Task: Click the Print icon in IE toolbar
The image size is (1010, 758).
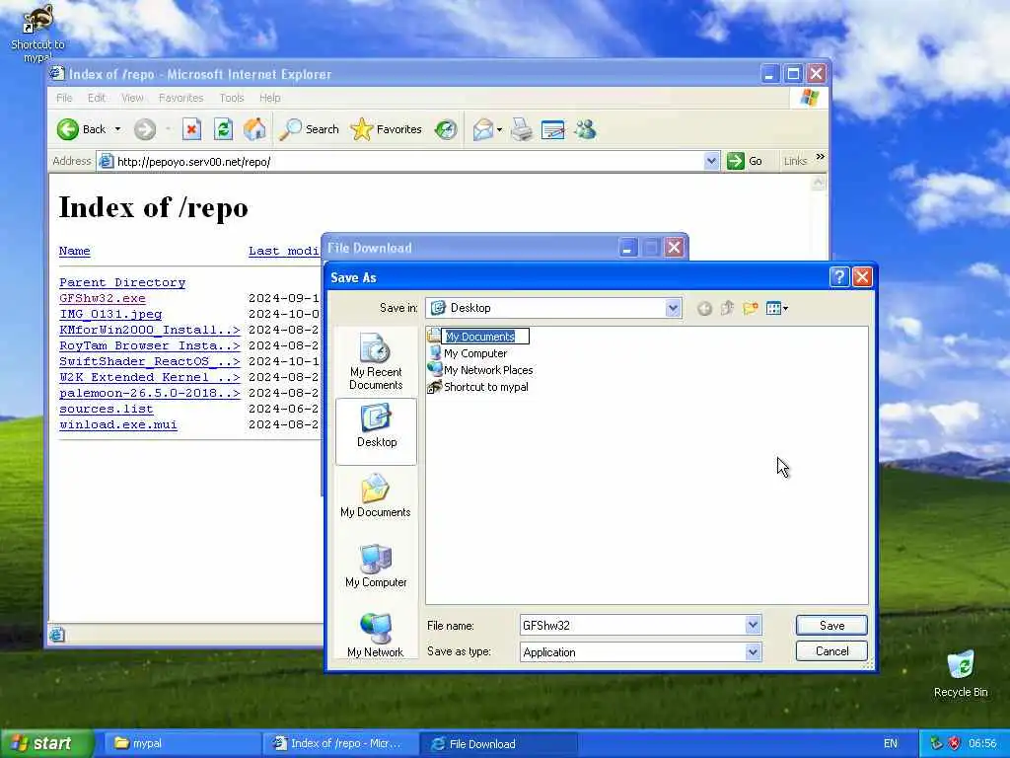Action: pyautogui.click(x=522, y=129)
